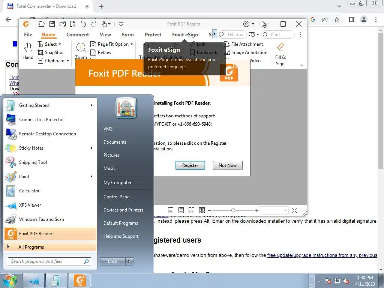
Task: Click Search programs and files box
Action: 49,261
